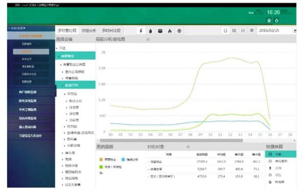The image size is (307, 189).
Task: Open the 饼图分析 tab
Action: tap(89, 31)
